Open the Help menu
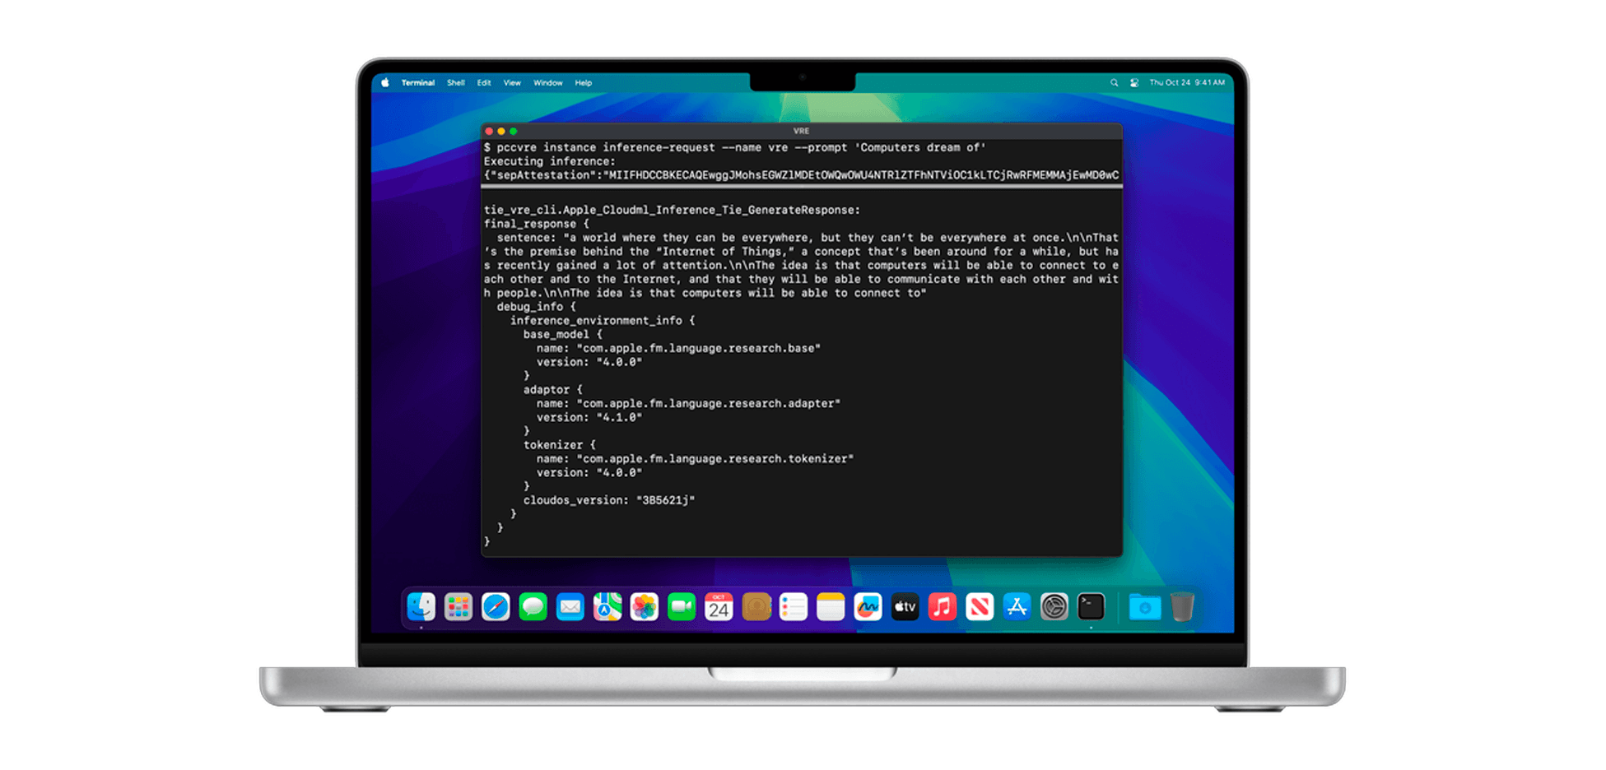The height and width of the screenshot is (770, 1606). 584,82
